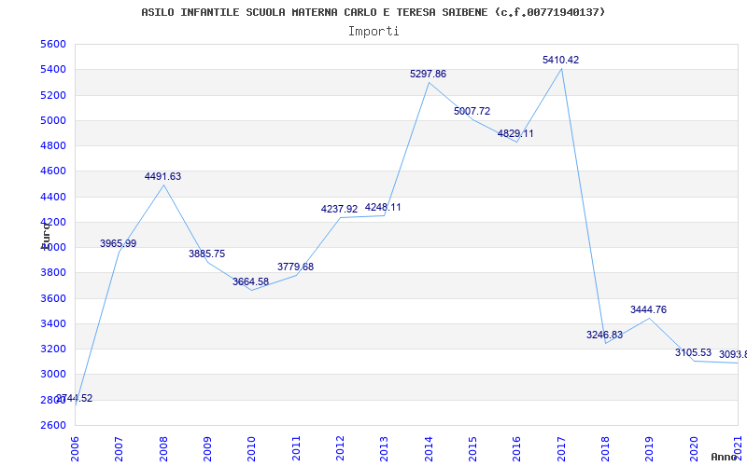Click the x-axis year 2020
The height and width of the screenshot is (466, 747).
694,448
